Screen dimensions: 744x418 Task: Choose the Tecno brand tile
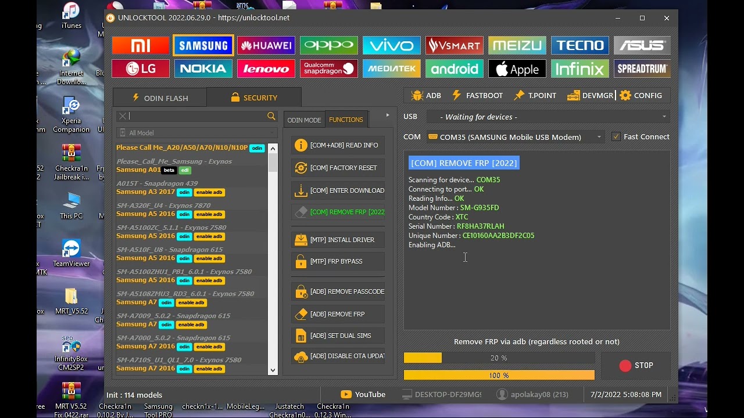(580, 45)
